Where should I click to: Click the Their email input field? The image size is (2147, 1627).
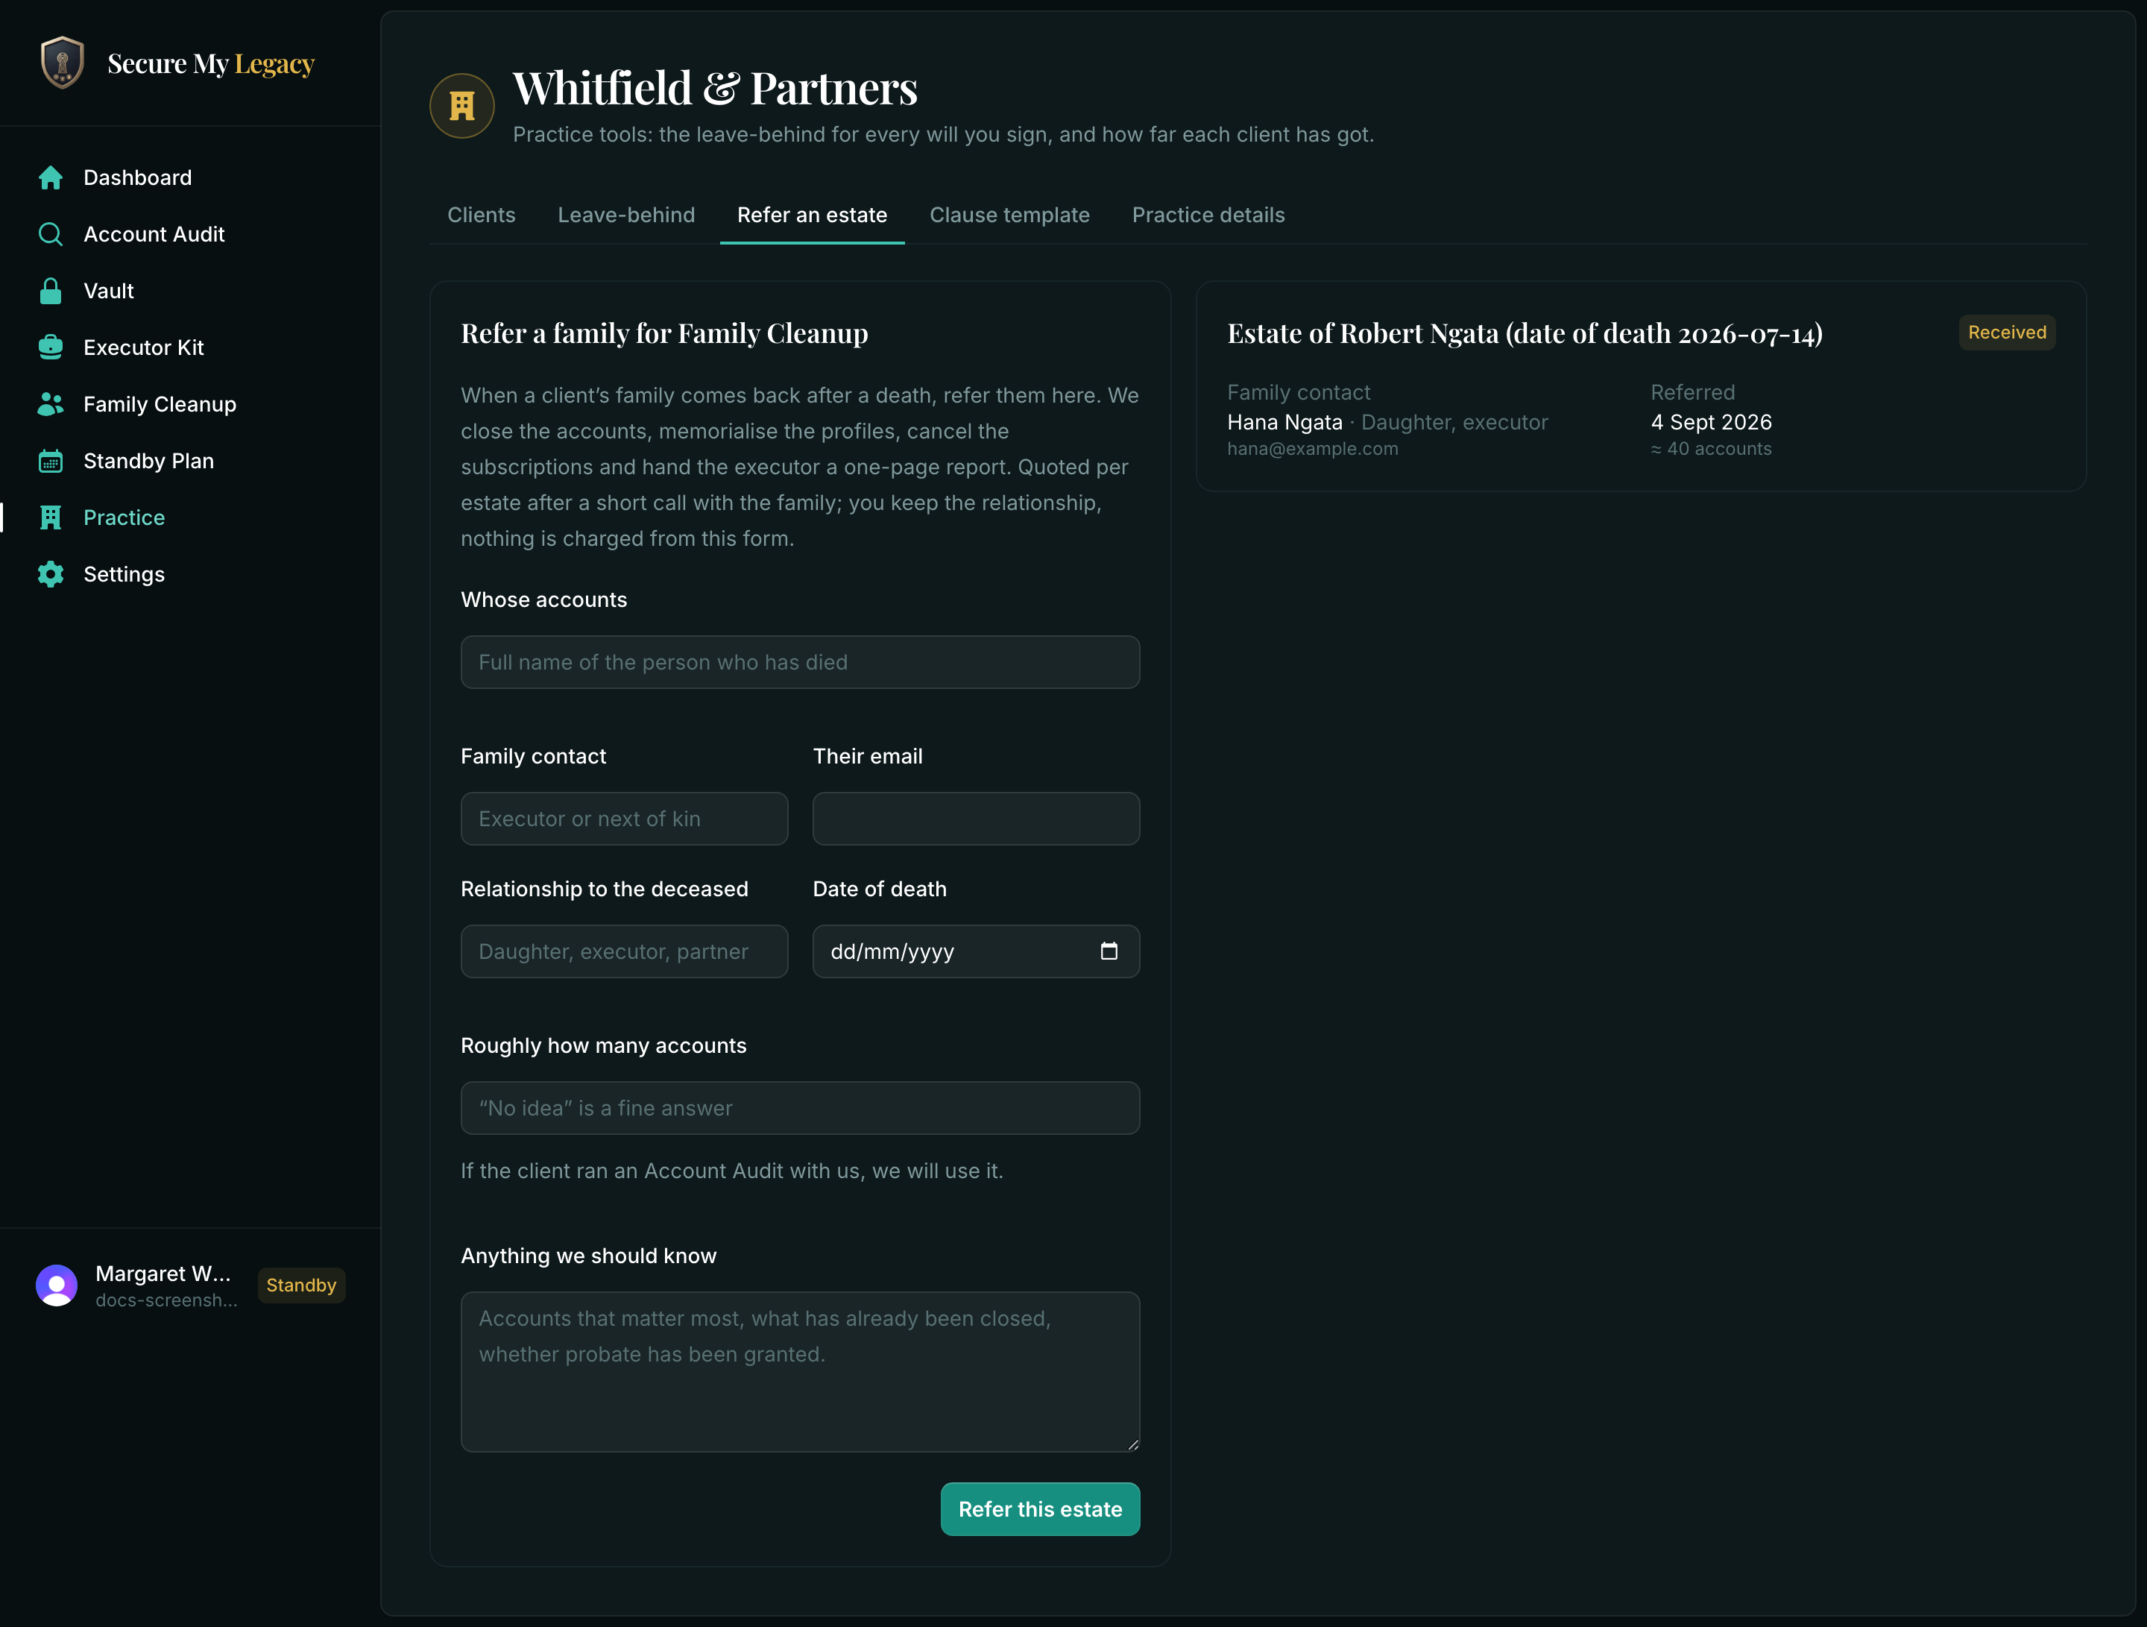click(x=975, y=819)
